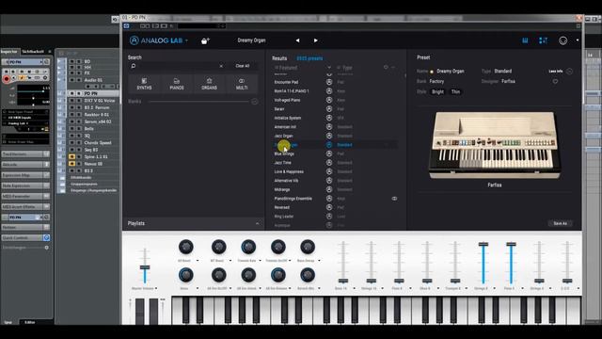
Task: Switch to the Inspector tab
Action: [x=9, y=52]
